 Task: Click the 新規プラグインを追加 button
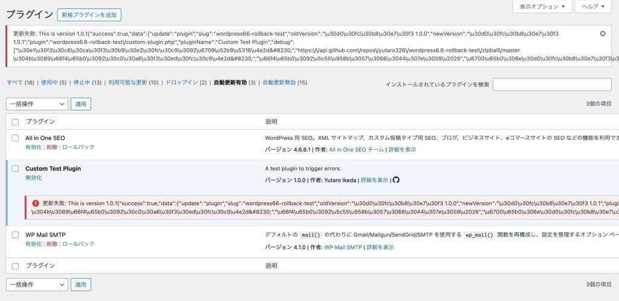click(x=89, y=15)
